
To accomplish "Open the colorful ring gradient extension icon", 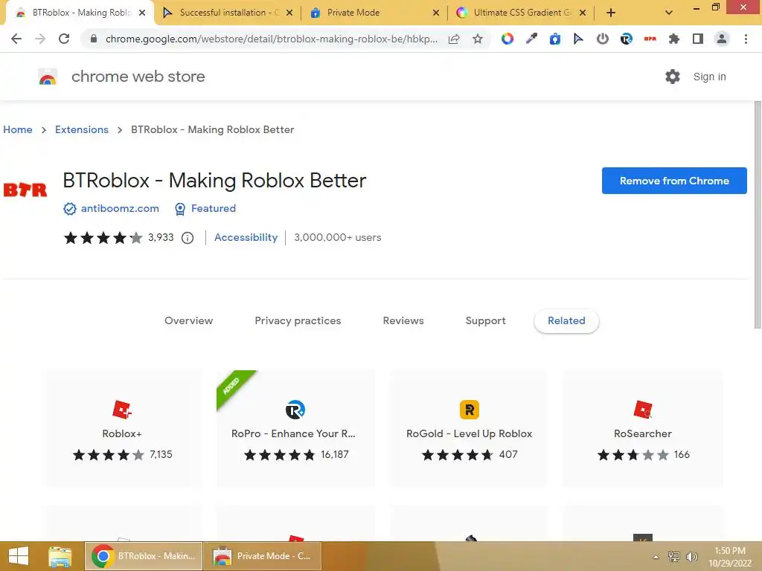I will [508, 39].
